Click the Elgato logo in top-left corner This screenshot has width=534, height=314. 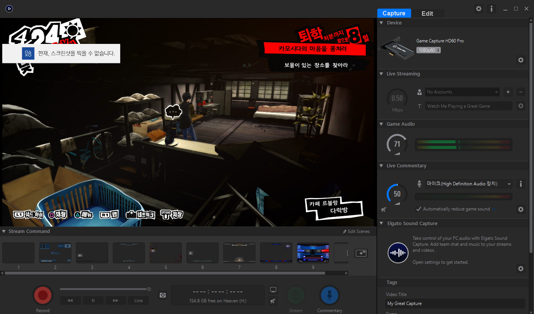pyautogui.click(x=9, y=9)
